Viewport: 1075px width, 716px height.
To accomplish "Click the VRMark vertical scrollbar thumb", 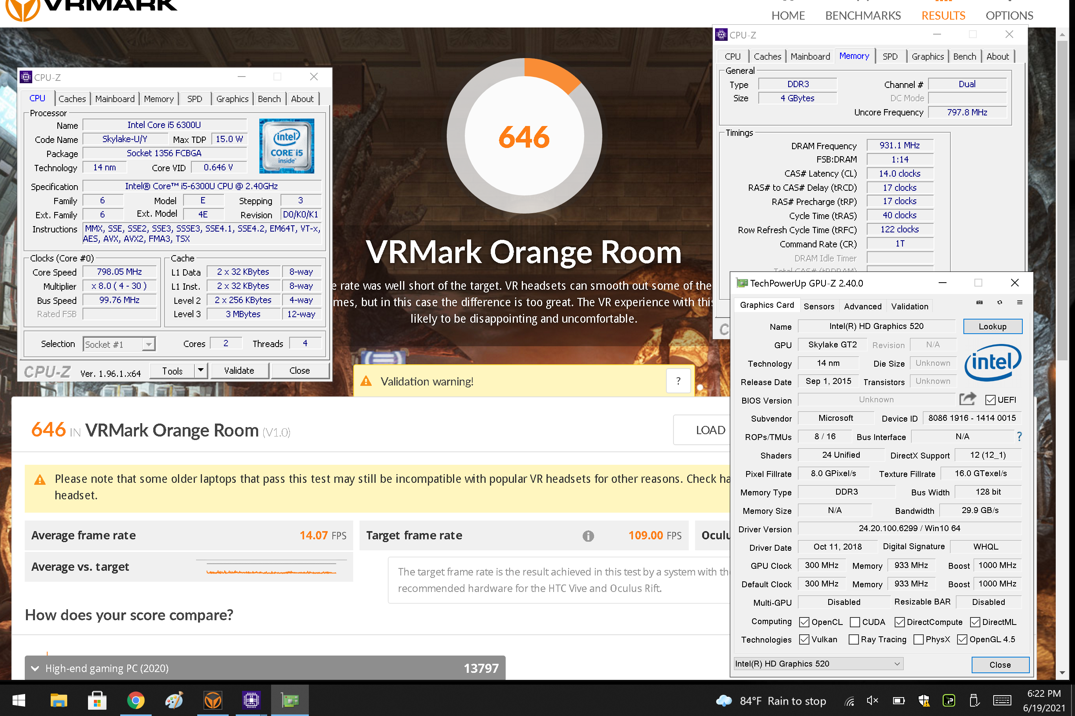I will click(1061, 201).
